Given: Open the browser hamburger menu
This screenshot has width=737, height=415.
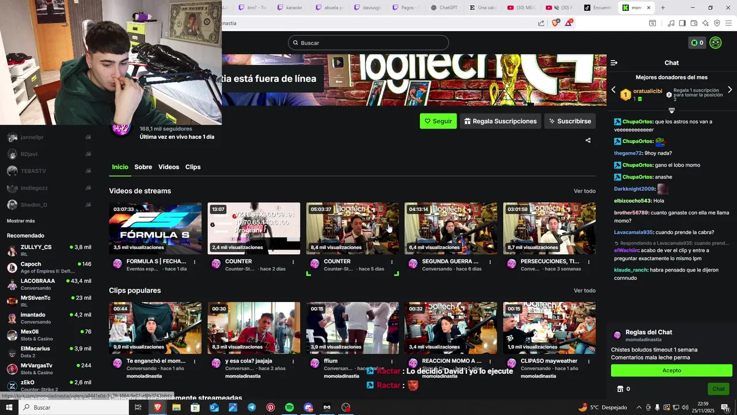Looking at the screenshot, I should 729,23.
